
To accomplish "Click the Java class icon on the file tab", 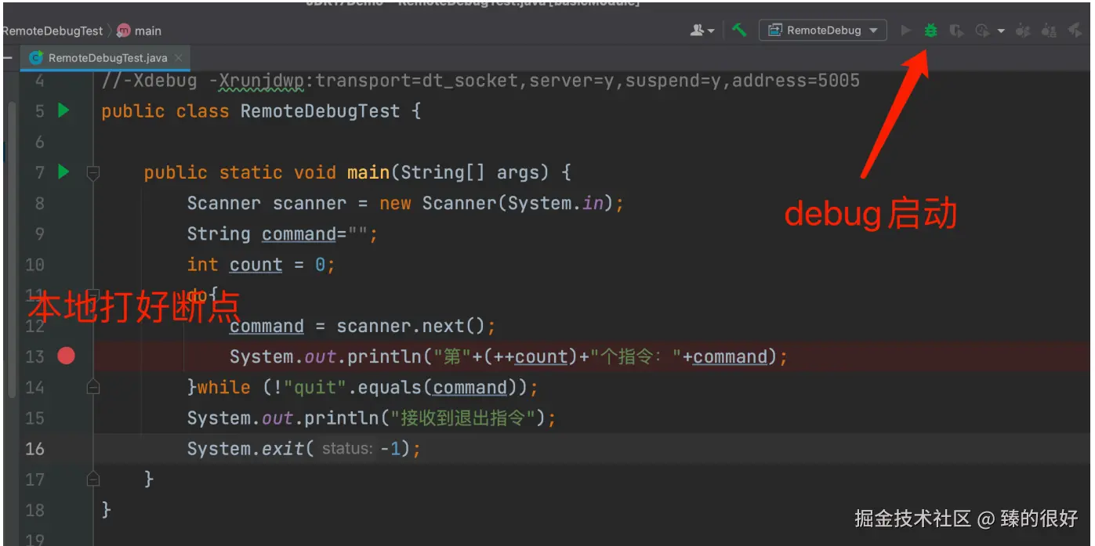I will pyautogui.click(x=36, y=57).
